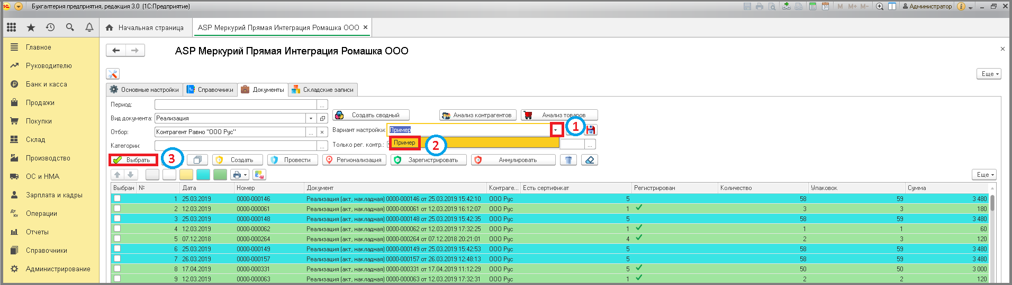The width and height of the screenshot is (1012, 285).
Task: Open Favorites star icon
Action: coord(31,27)
